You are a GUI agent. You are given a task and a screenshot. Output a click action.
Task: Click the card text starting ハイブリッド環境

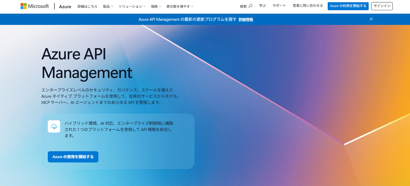point(119,130)
